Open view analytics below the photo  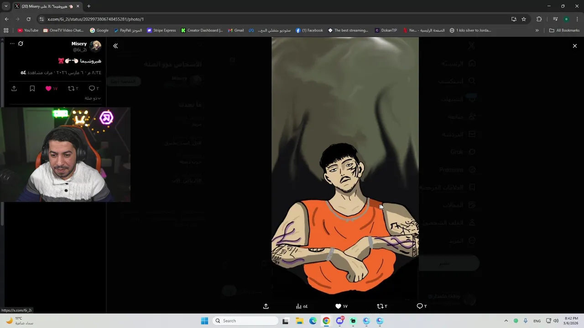coord(302,306)
